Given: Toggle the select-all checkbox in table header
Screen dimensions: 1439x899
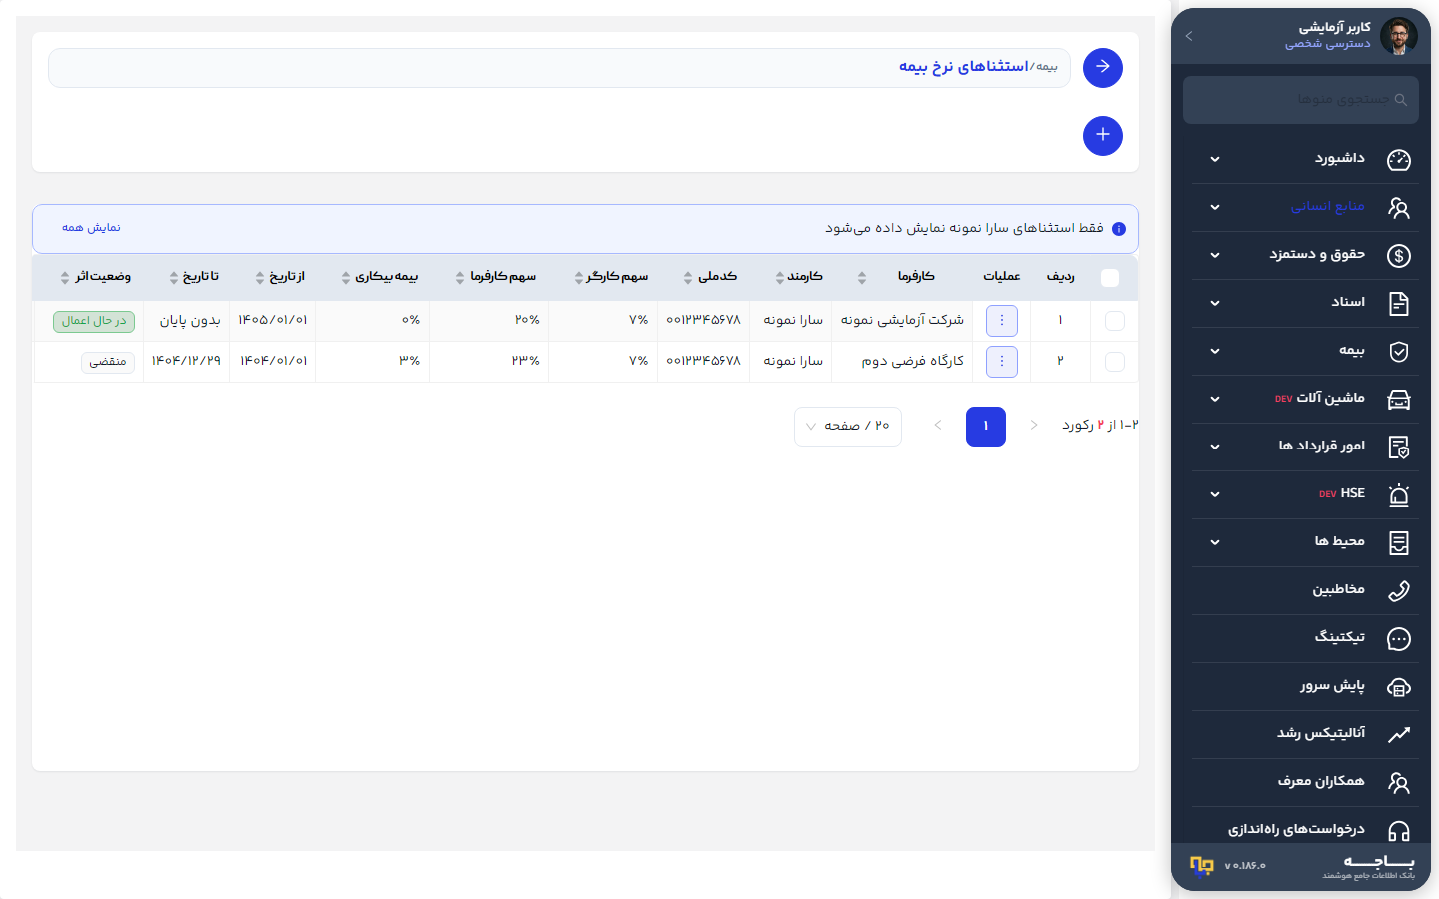Looking at the screenshot, I should [1110, 278].
